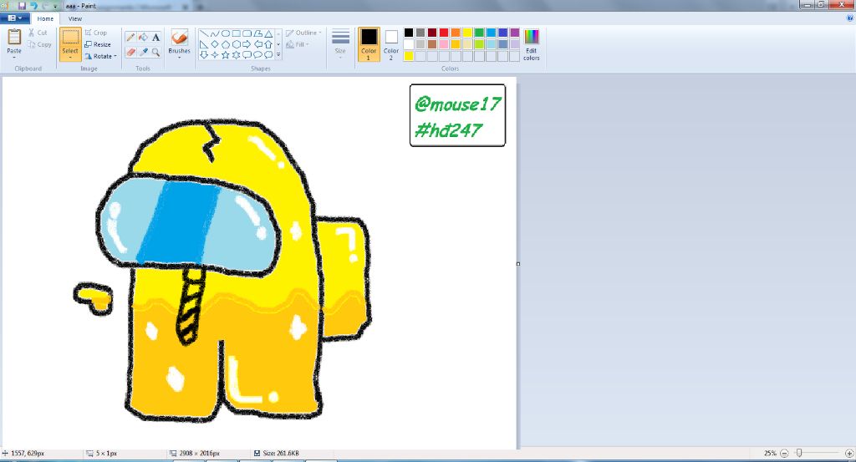Click the Zoom out minus button
This screenshot has height=462, width=856.
pos(784,454)
